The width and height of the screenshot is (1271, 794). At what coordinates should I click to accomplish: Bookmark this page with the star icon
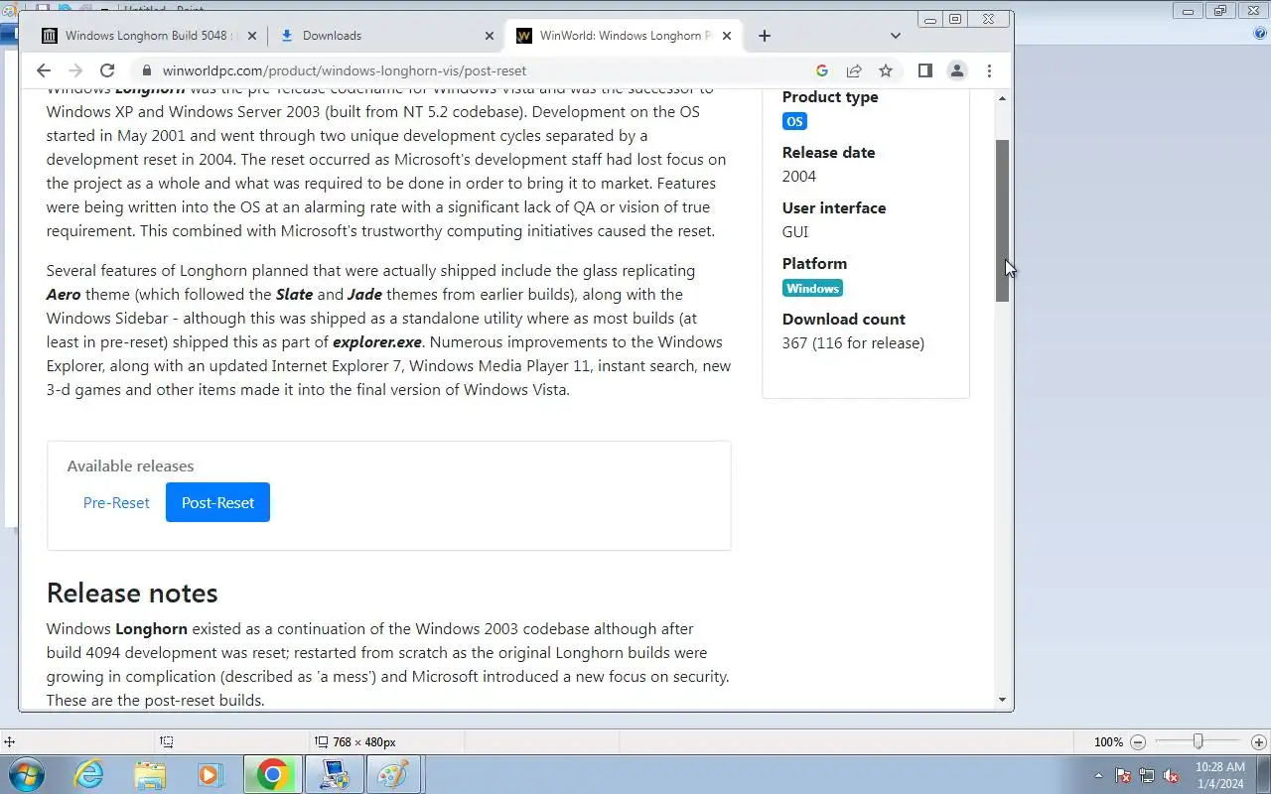pos(885,70)
